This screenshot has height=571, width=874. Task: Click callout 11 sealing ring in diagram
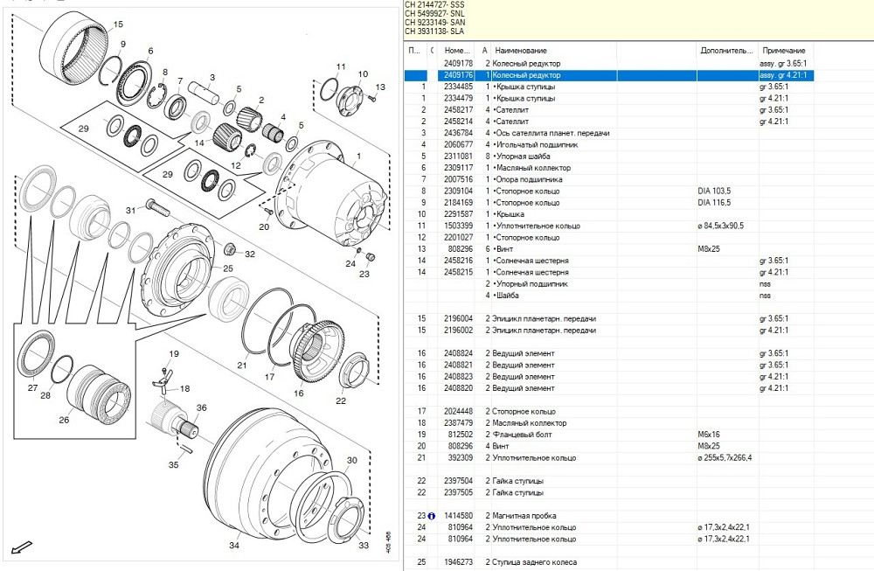[341, 66]
